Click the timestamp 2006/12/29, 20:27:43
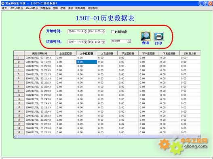Image resolution: width=213 pixels, height=159 pixels. (38, 128)
